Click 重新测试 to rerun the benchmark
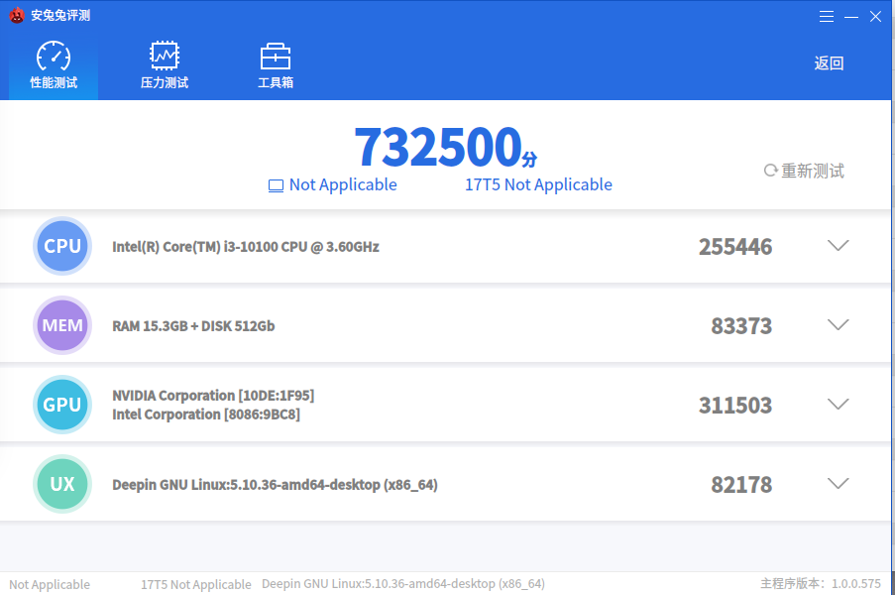Viewport: 895px width, 595px height. click(x=804, y=171)
